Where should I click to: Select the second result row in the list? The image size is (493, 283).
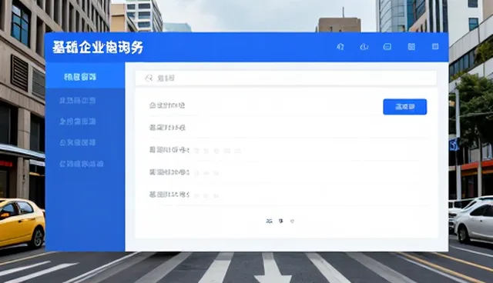coord(288,127)
